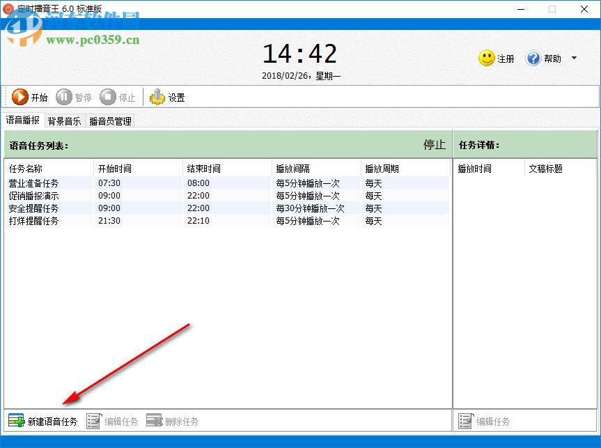Open the 播音员管理 tab

(x=109, y=120)
